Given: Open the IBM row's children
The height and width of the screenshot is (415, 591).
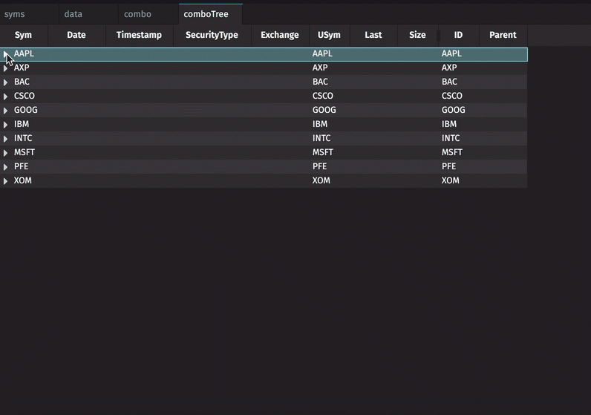Looking at the screenshot, I should tap(5, 125).
